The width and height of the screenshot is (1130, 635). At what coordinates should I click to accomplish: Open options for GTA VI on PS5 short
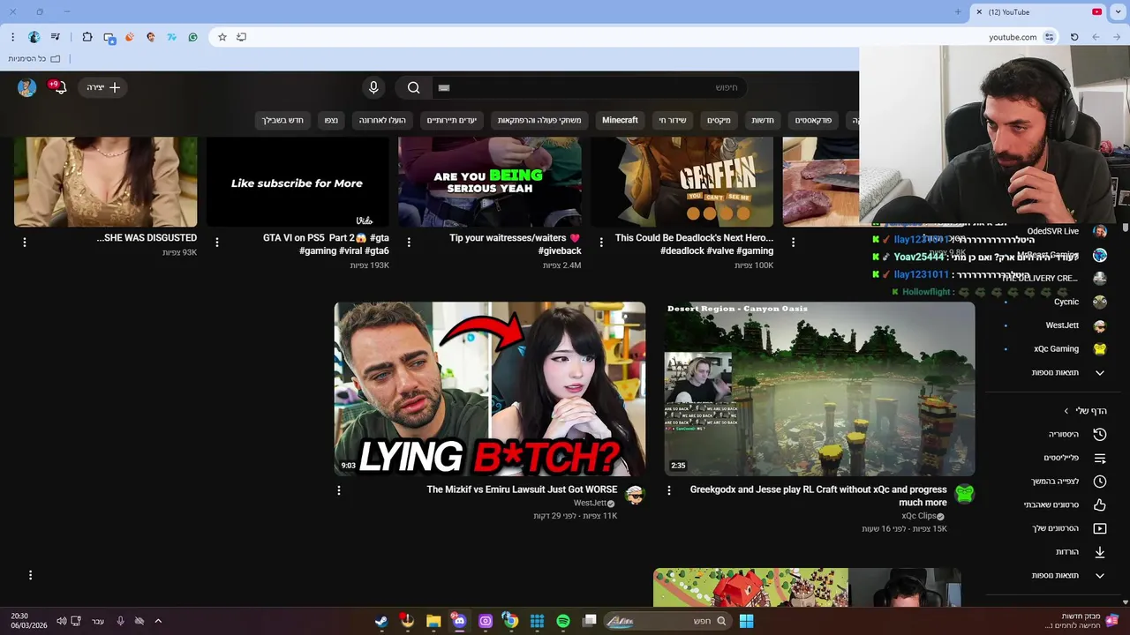(217, 242)
